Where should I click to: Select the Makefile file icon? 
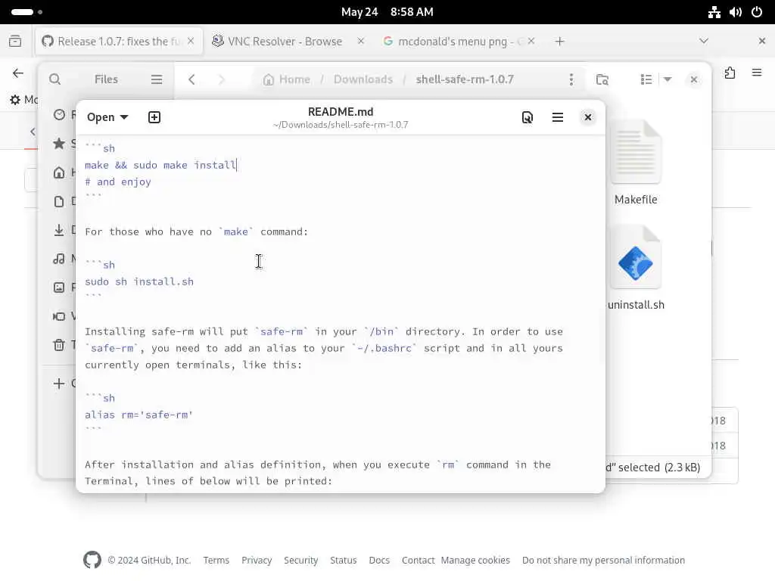(636, 153)
